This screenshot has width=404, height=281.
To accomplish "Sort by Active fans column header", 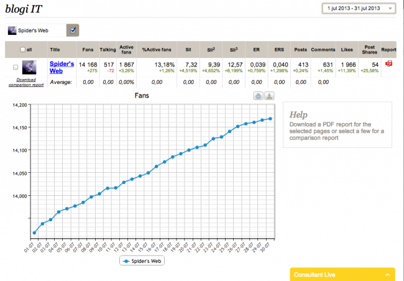I will tap(126, 50).
